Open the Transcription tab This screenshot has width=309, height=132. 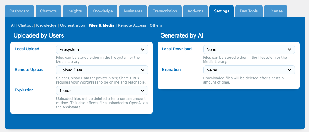coord(165,11)
